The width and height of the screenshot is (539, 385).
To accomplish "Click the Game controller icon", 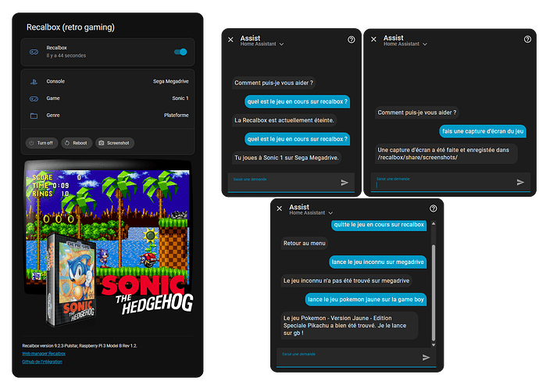I will click(34, 98).
